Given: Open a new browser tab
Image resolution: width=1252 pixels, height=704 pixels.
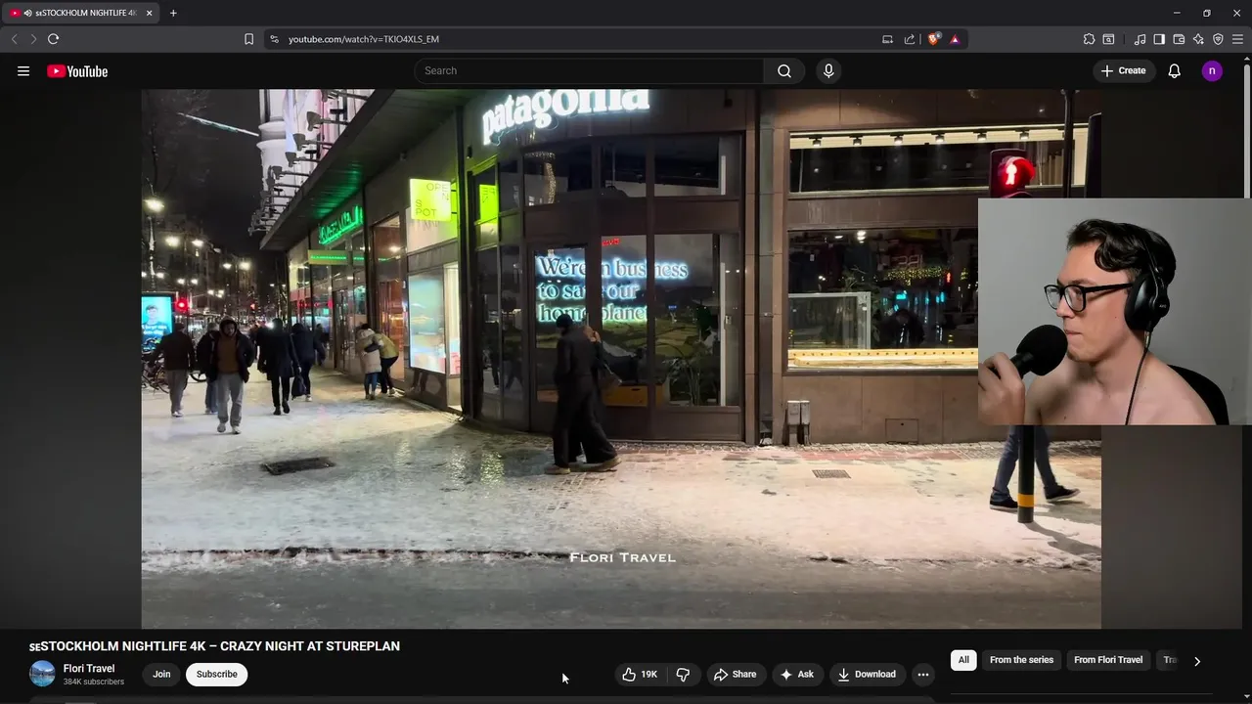Looking at the screenshot, I should [x=173, y=13].
